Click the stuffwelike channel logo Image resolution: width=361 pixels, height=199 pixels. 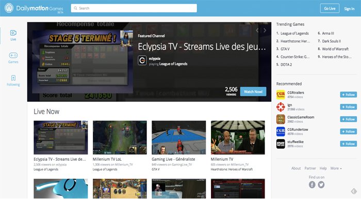281,144
